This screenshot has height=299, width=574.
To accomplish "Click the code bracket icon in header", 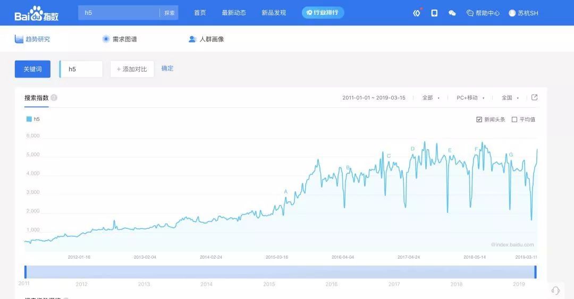I will [x=417, y=13].
